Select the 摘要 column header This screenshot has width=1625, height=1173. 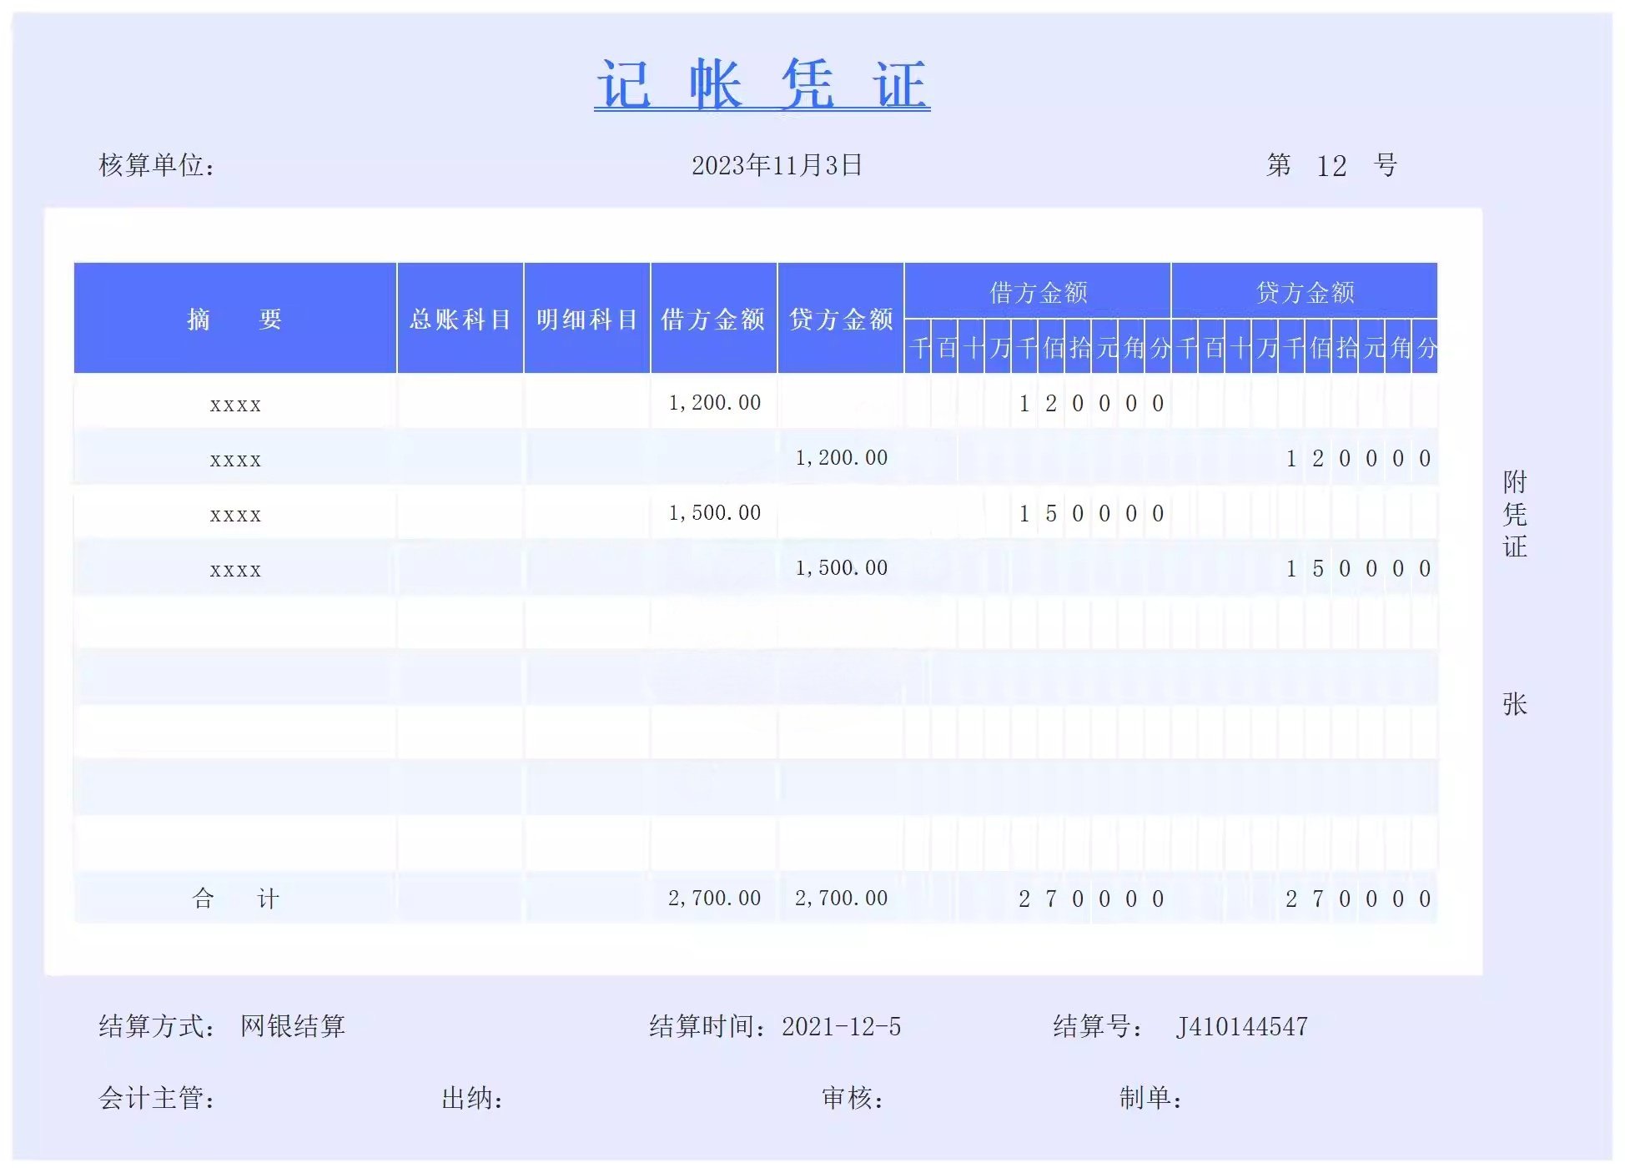(234, 319)
